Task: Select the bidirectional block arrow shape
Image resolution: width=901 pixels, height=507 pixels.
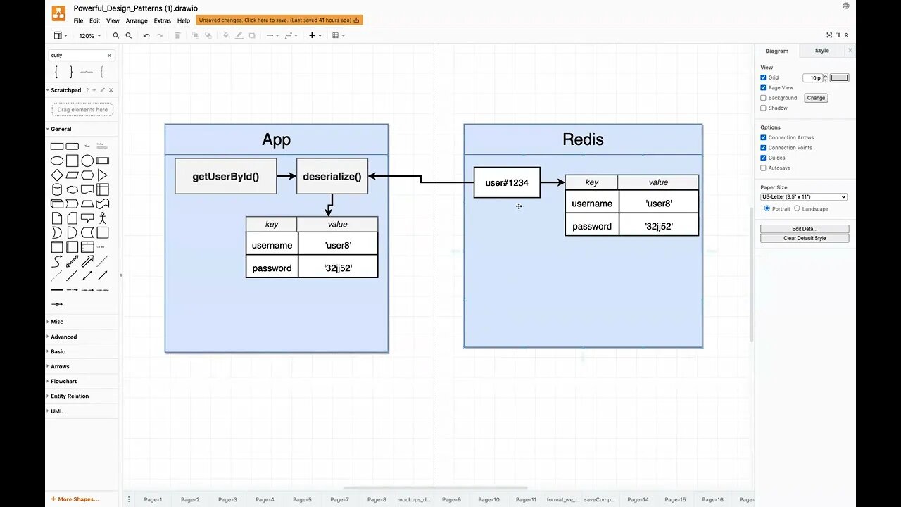Action: click(72, 261)
